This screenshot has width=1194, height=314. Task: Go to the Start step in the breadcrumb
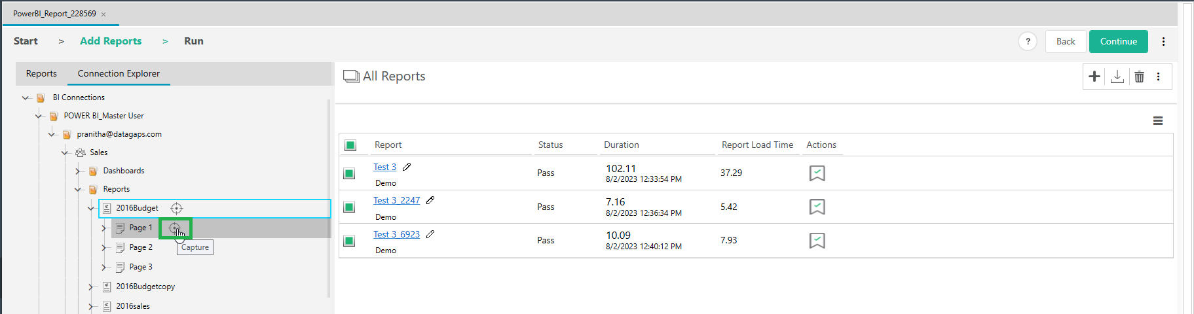pyautogui.click(x=26, y=41)
